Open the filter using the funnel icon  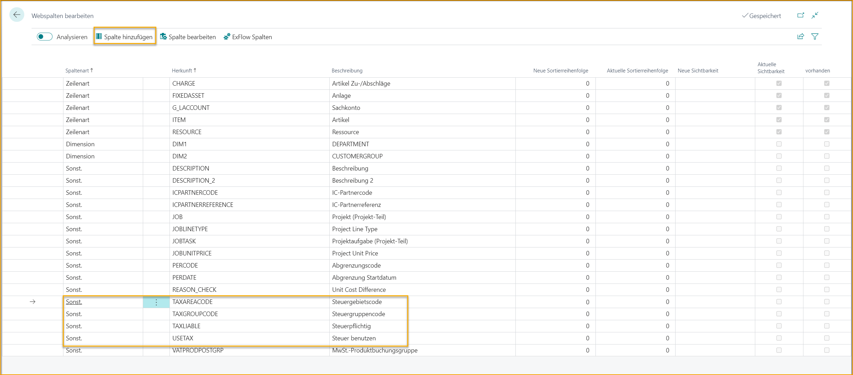tap(815, 36)
